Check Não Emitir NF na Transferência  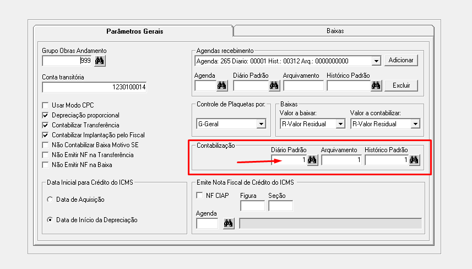pos(46,155)
